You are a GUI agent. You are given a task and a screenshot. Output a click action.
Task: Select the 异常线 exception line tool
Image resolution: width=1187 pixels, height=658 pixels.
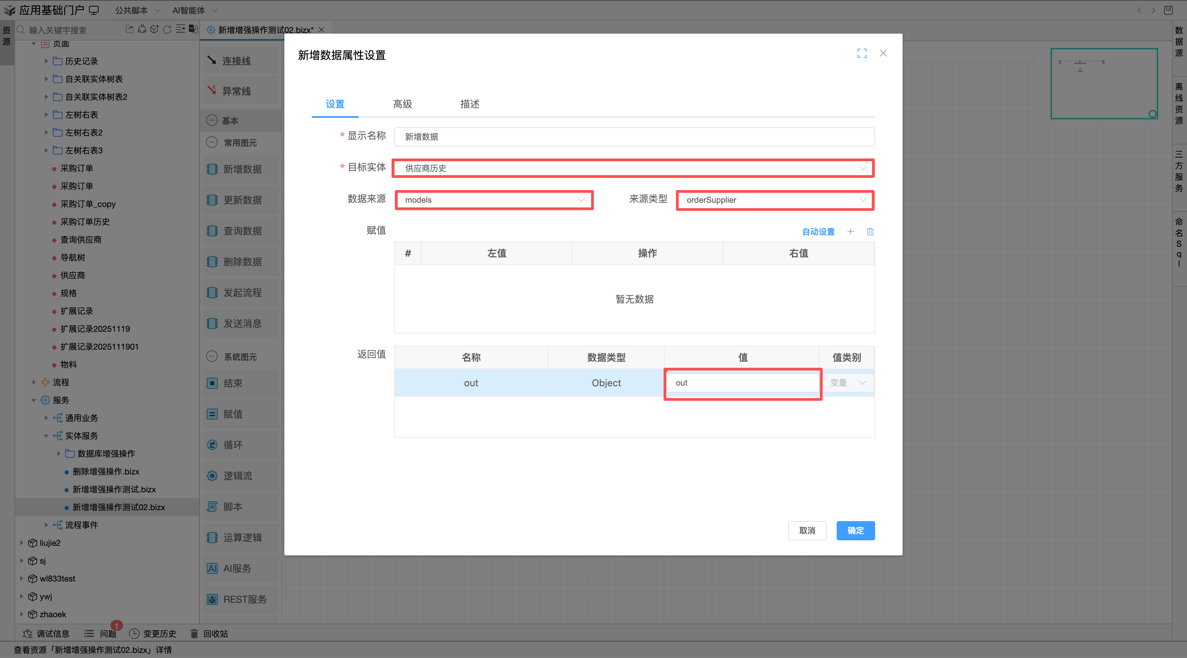[236, 91]
